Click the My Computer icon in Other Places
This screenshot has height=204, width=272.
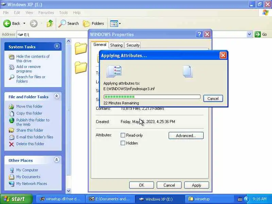click(12, 170)
